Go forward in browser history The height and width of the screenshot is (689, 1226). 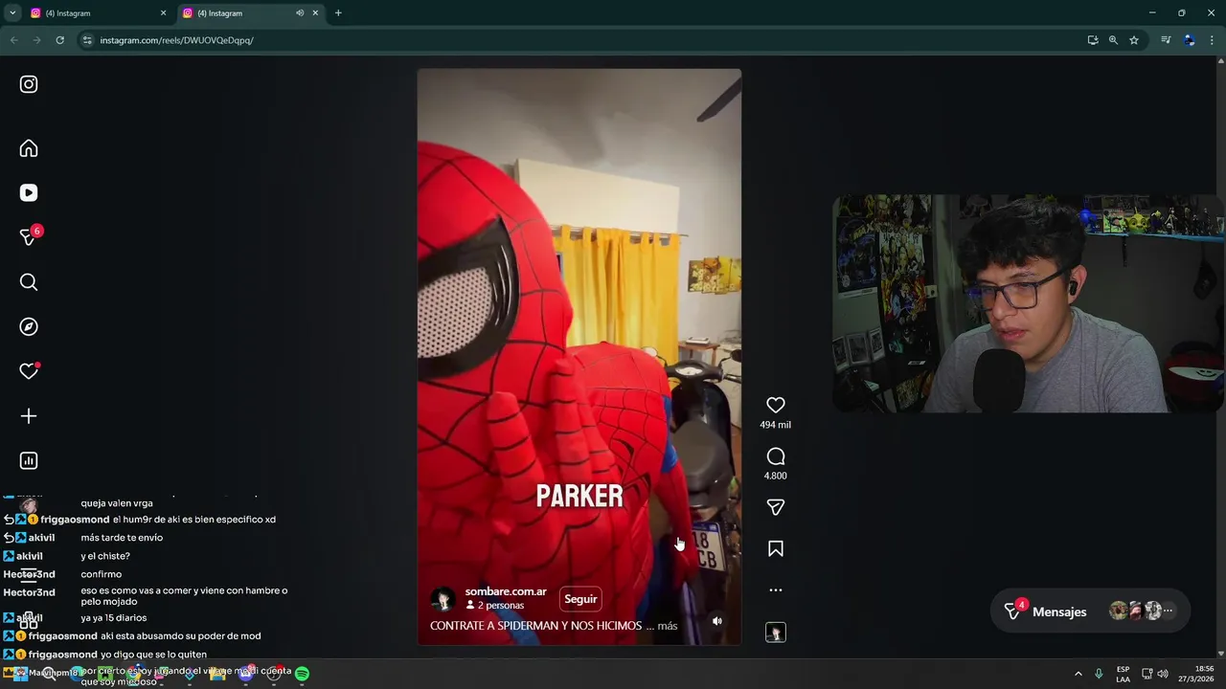pos(36,40)
